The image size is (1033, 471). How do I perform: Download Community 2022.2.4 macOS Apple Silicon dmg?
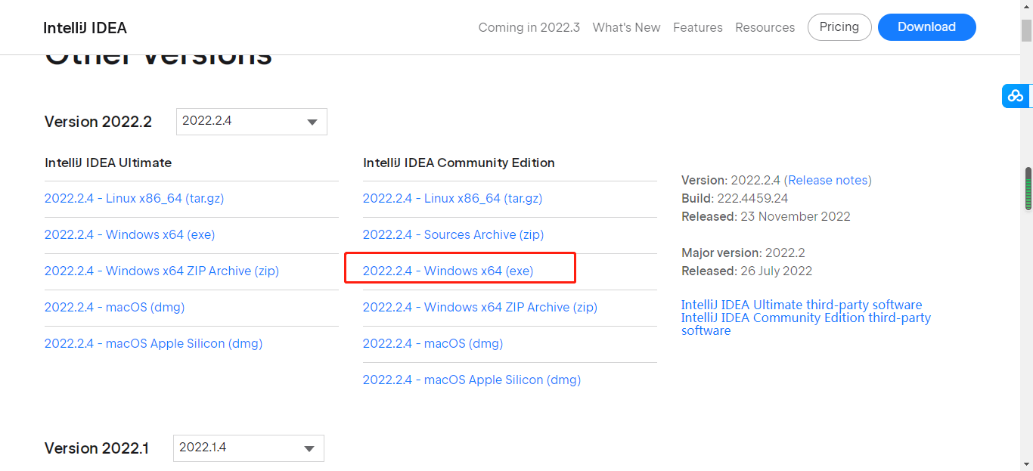[472, 380]
